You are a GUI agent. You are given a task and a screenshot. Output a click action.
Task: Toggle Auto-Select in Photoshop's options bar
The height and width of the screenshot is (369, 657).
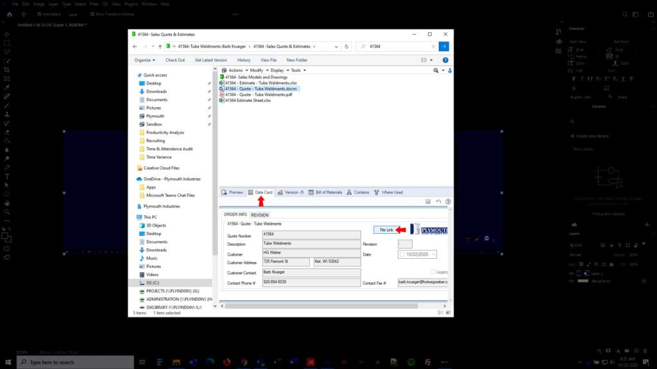coord(40,14)
